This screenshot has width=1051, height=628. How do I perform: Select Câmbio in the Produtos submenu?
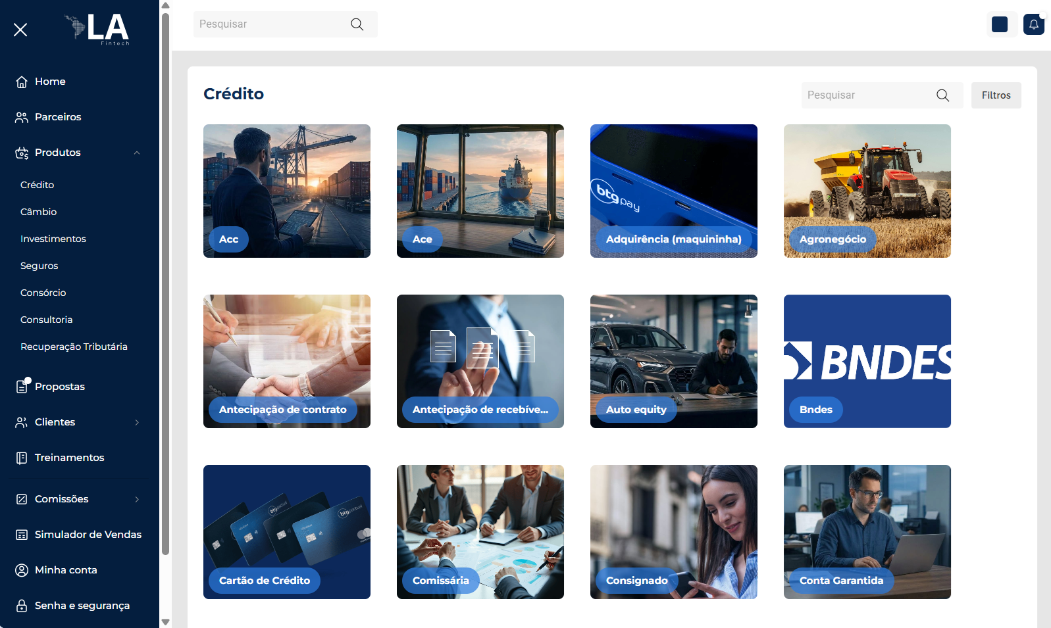pos(39,212)
